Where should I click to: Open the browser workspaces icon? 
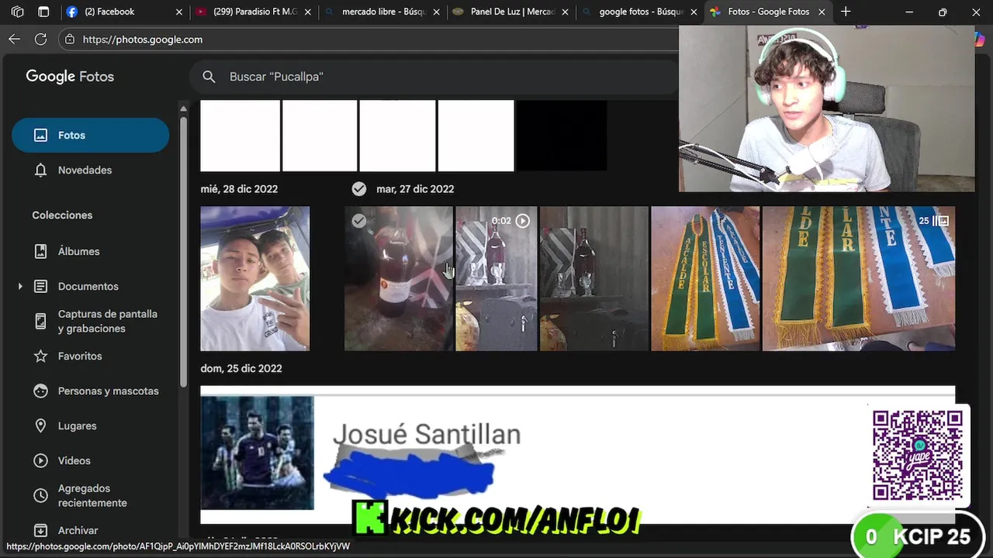point(17,12)
